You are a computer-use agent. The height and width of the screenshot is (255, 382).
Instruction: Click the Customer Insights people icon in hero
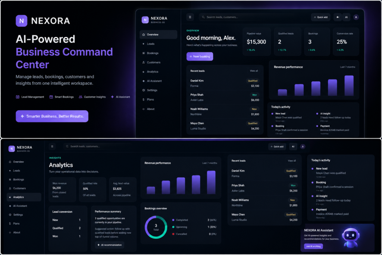(x=81, y=97)
